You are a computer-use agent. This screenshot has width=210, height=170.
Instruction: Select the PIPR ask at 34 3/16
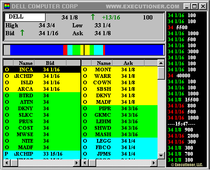pyautogui.click(x=119, y=108)
